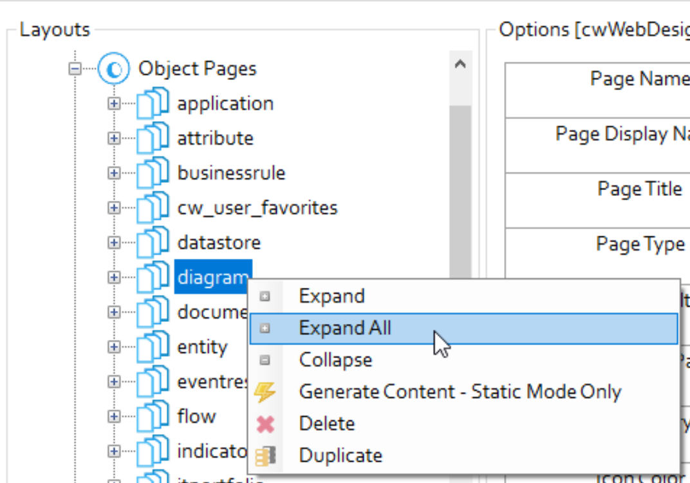Select Collapse in the context menu
Image resolution: width=690 pixels, height=483 pixels.
335,360
